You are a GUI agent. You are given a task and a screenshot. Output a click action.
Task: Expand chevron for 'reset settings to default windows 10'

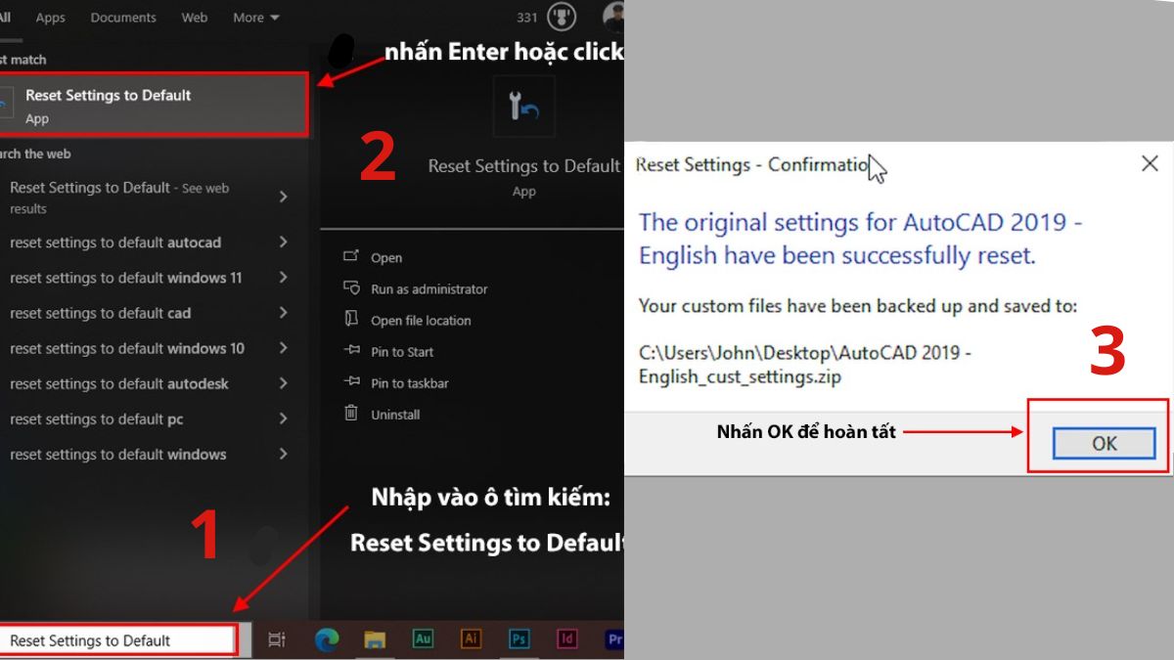coord(283,348)
